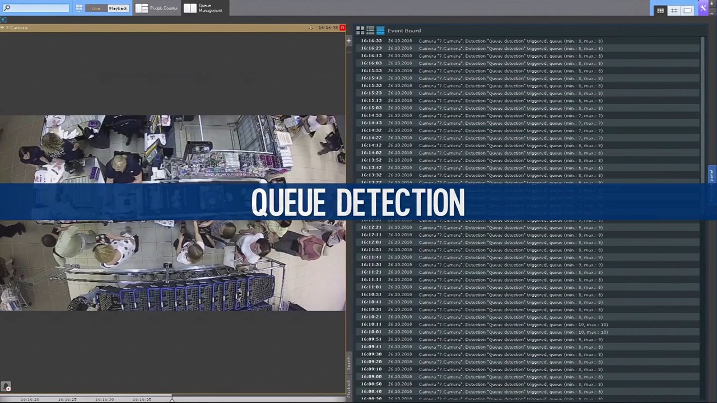Switch to Live mode
The width and height of the screenshot is (717, 403).
96,8
